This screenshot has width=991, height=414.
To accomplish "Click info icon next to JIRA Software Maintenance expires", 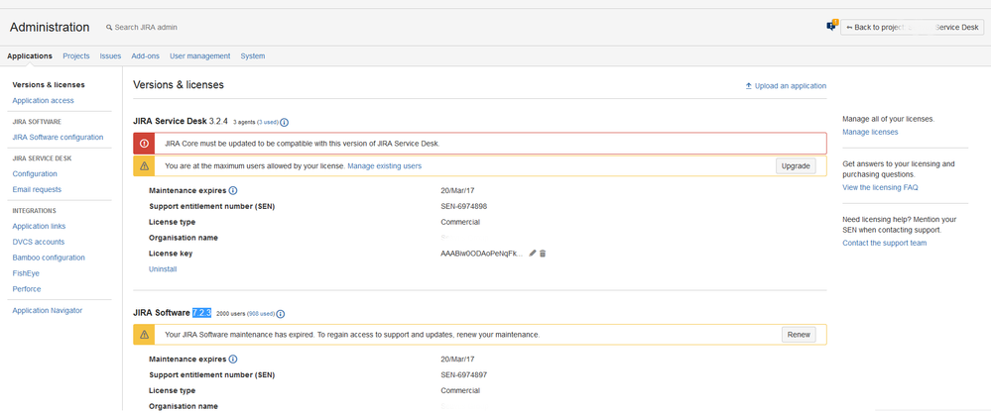I will coord(232,360).
